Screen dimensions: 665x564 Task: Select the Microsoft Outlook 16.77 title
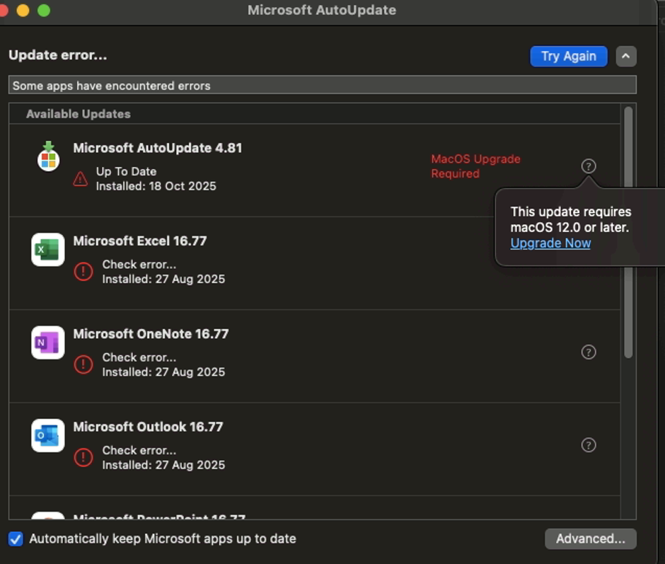148,427
